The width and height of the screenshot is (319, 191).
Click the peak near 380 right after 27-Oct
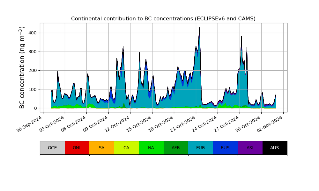tap(241, 37)
